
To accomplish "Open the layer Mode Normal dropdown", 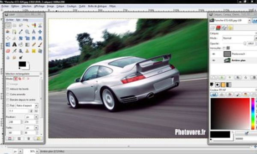I will coord(239,38).
